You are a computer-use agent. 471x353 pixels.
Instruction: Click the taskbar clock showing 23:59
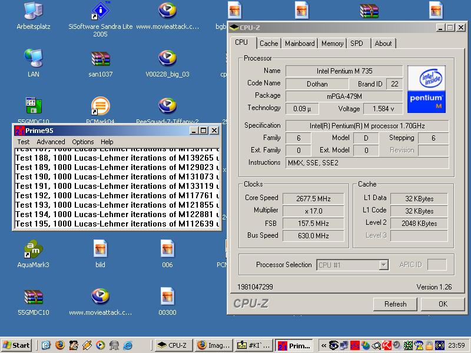[456, 345]
